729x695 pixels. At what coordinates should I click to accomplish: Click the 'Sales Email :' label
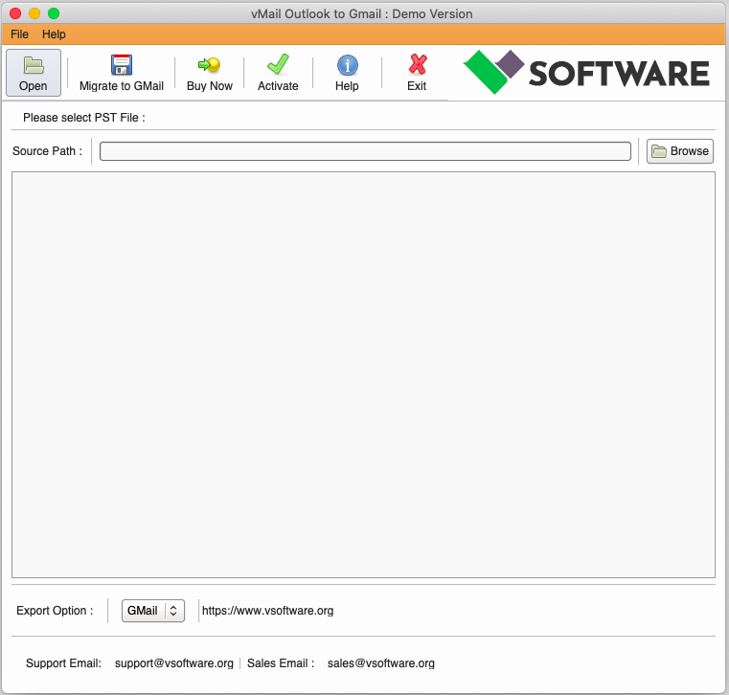point(281,663)
